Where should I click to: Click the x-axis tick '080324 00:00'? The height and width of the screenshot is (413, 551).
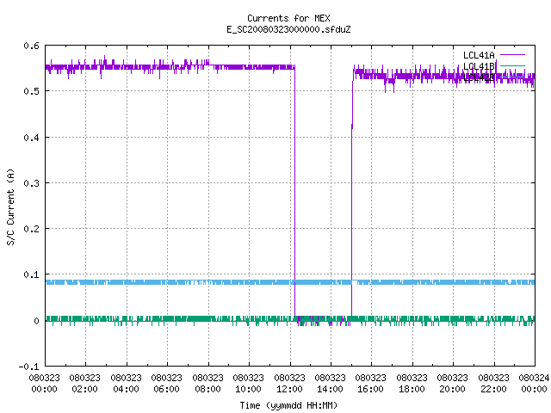click(534, 384)
